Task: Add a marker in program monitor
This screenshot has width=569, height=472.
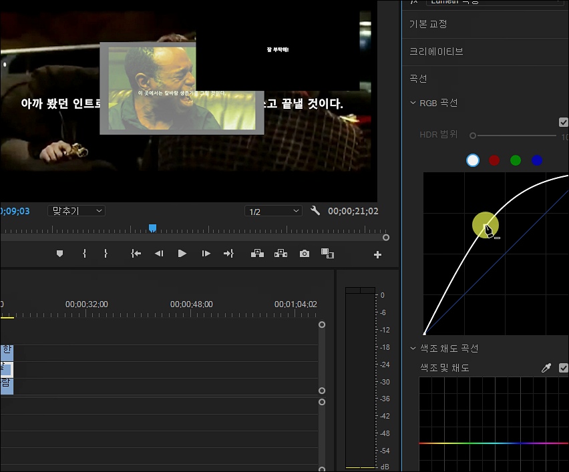Action: pyautogui.click(x=60, y=254)
